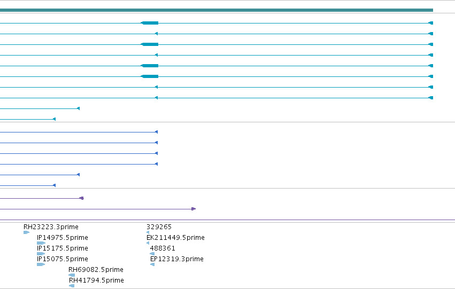This screenshot has height=289, width=455.
Task: Click the IP14975.5prime arrow glyph
Action: (41, 243)
